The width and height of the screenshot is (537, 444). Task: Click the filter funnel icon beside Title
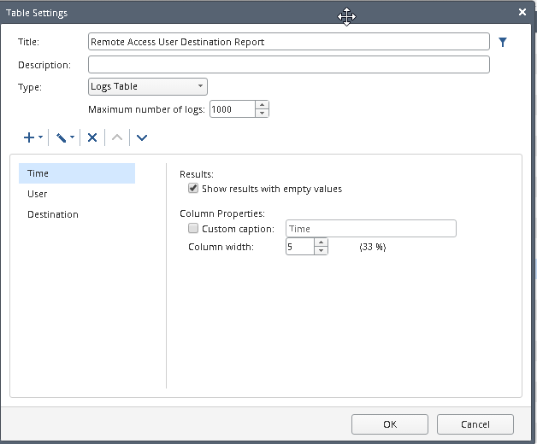click(503, 42)
